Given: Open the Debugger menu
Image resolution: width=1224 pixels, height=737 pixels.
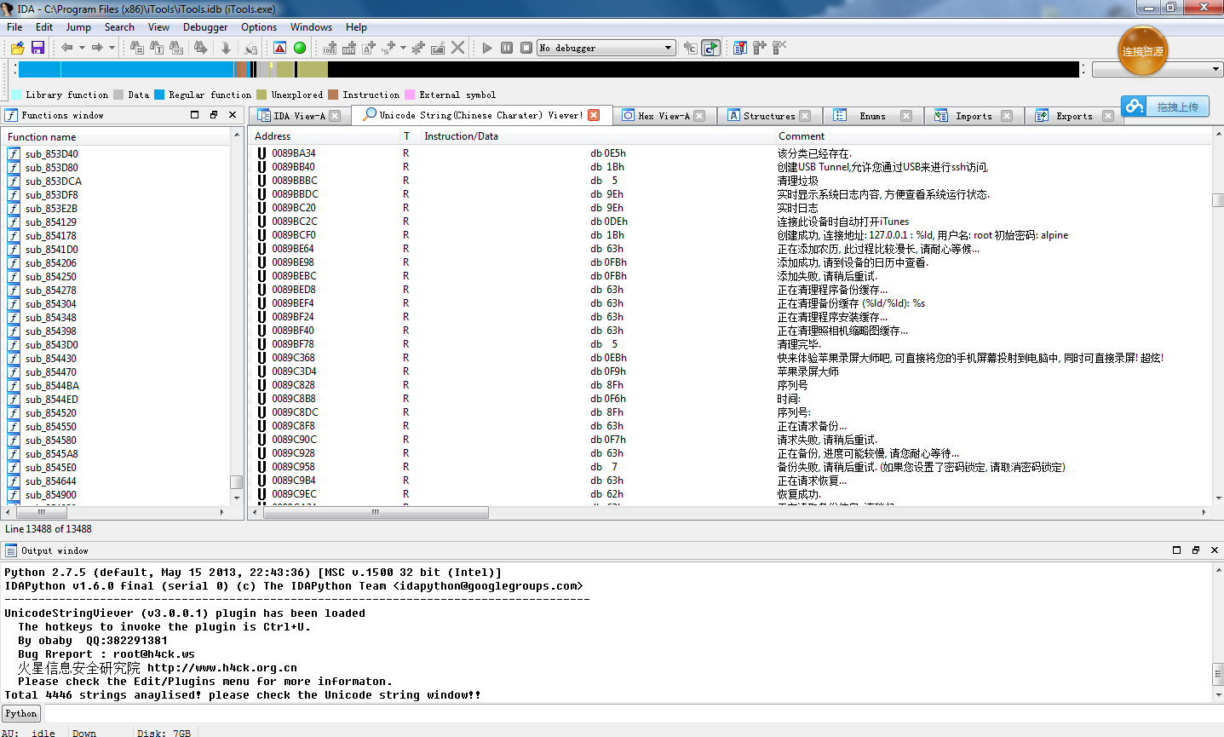Looking at the screenshot, I should click(x=205, y=27).
